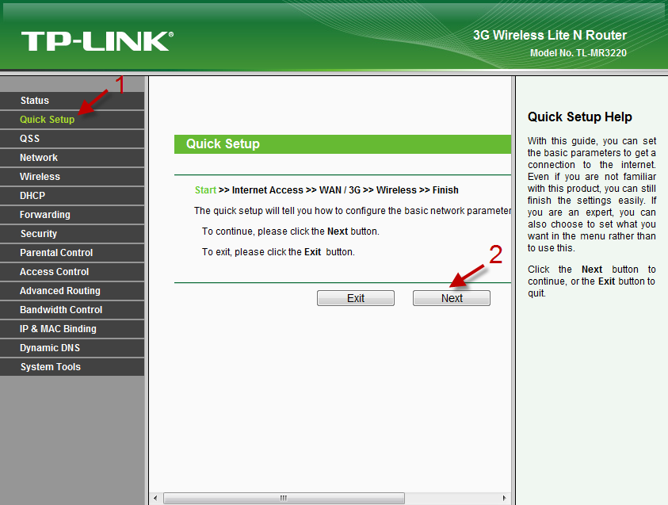Open the Wireless settings menu
This screenshot has height=505, width=668.
coord(72,177)
